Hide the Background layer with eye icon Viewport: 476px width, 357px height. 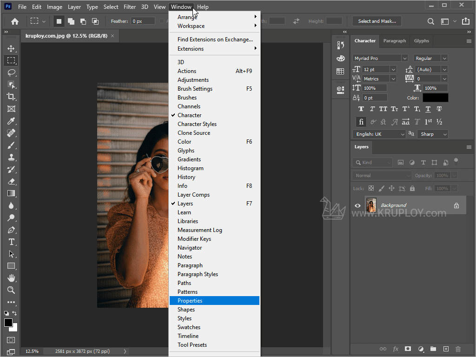(x=357, y=205)
